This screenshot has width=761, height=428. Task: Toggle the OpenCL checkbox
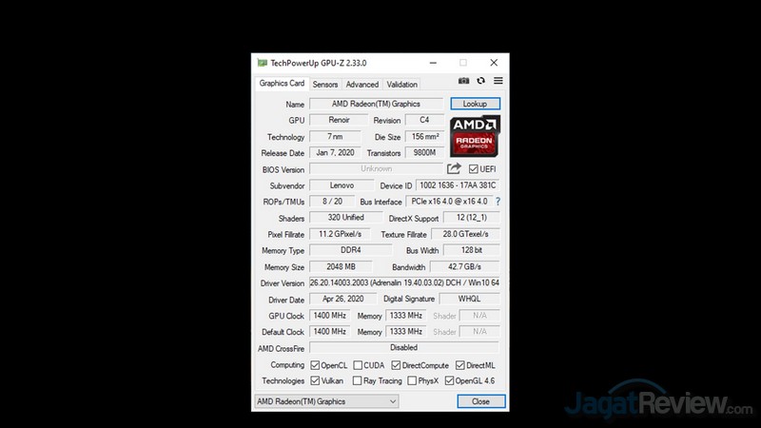315,365
